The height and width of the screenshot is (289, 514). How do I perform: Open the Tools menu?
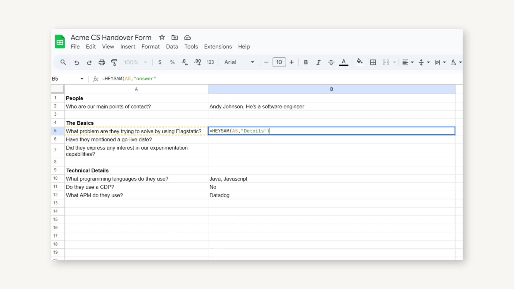[x=191, y=47]
